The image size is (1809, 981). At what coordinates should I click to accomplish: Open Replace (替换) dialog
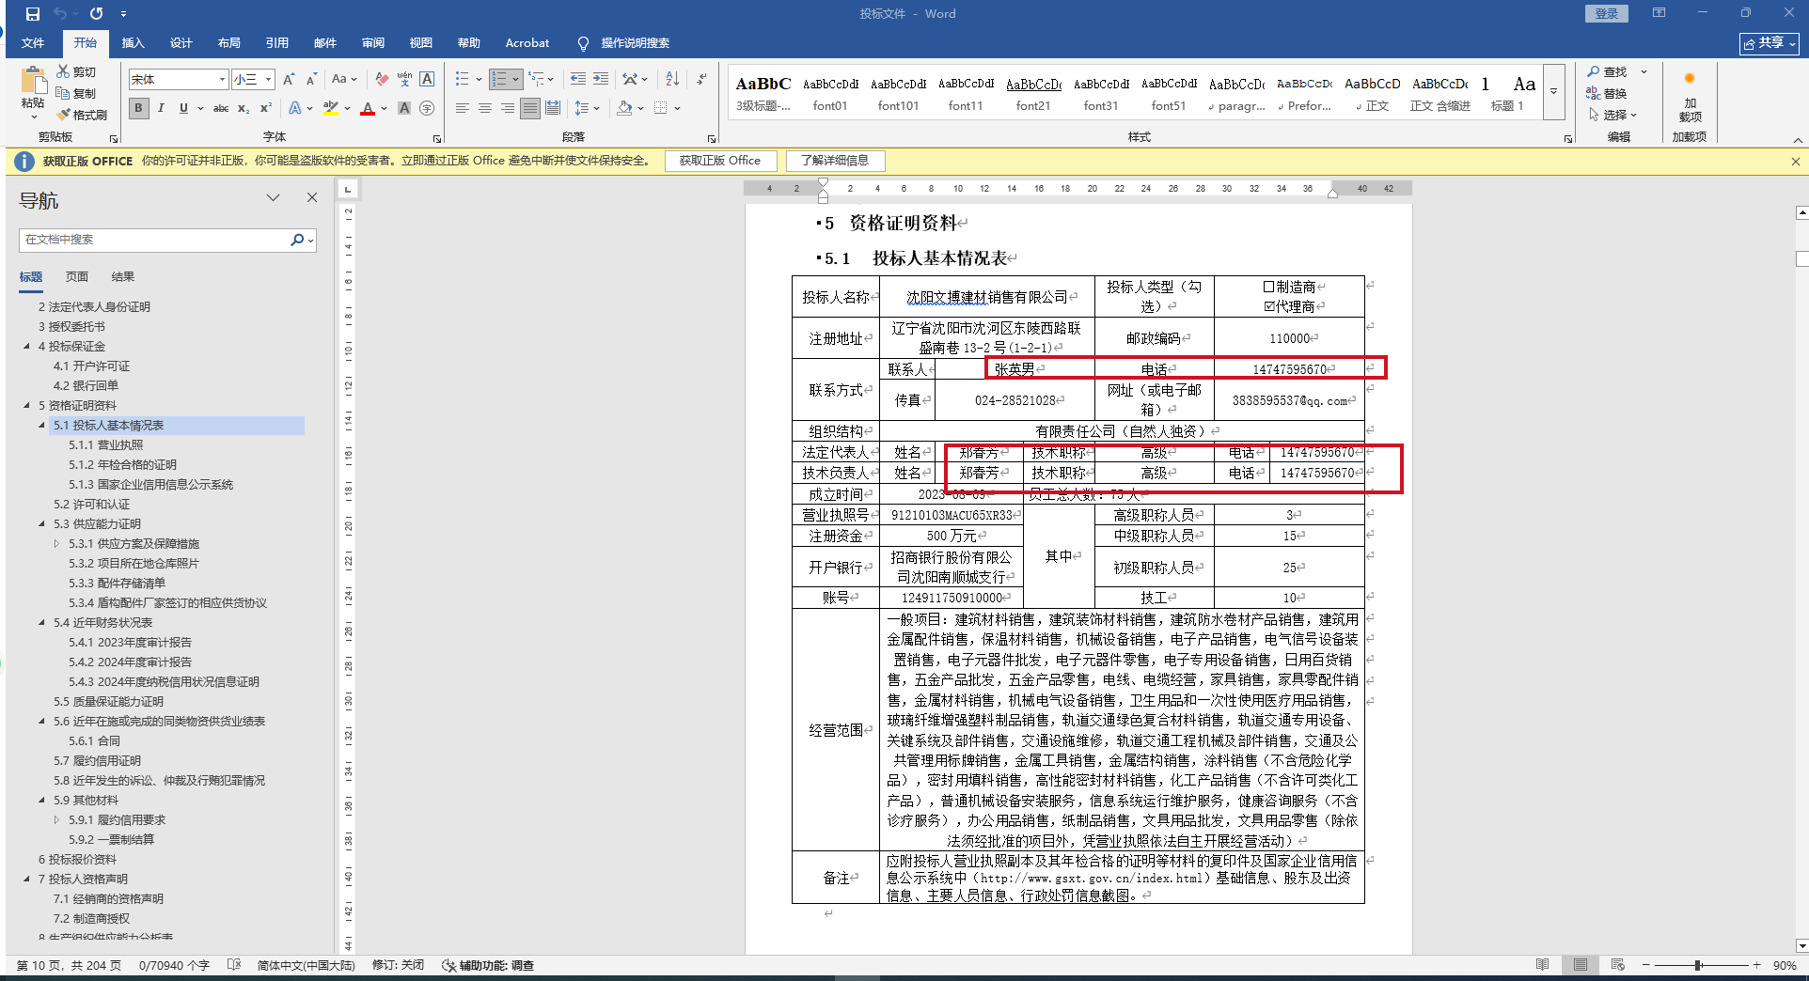(1607, 93)
